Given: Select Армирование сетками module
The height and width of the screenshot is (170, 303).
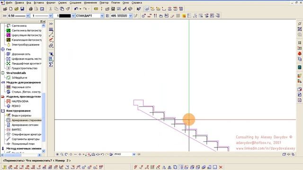Looking at the screenshot, I should click(22, 125).
